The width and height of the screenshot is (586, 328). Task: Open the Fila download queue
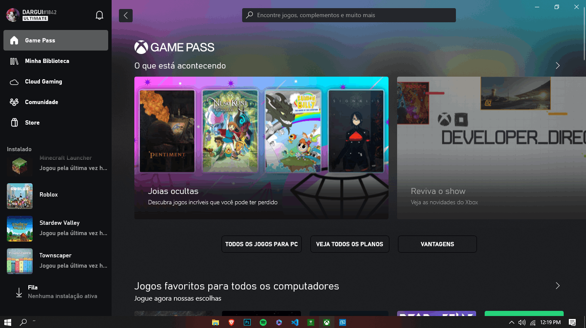tap(56, 292)
